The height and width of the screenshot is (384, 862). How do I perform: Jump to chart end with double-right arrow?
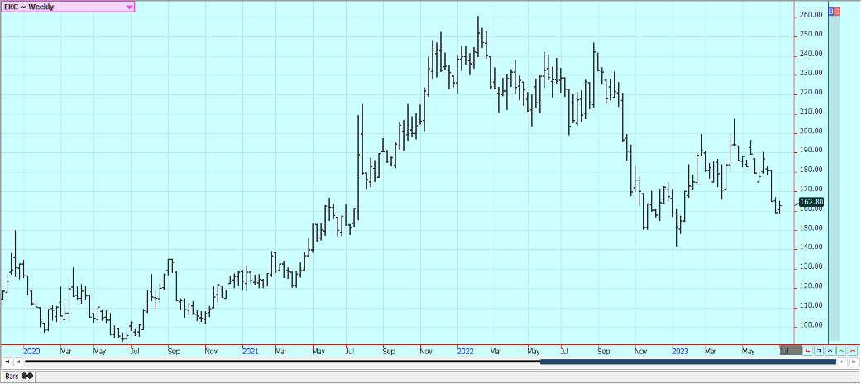(x=854, y=362)
